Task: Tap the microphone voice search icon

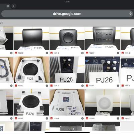Action: pyautogui.click(x=130, y=14)
